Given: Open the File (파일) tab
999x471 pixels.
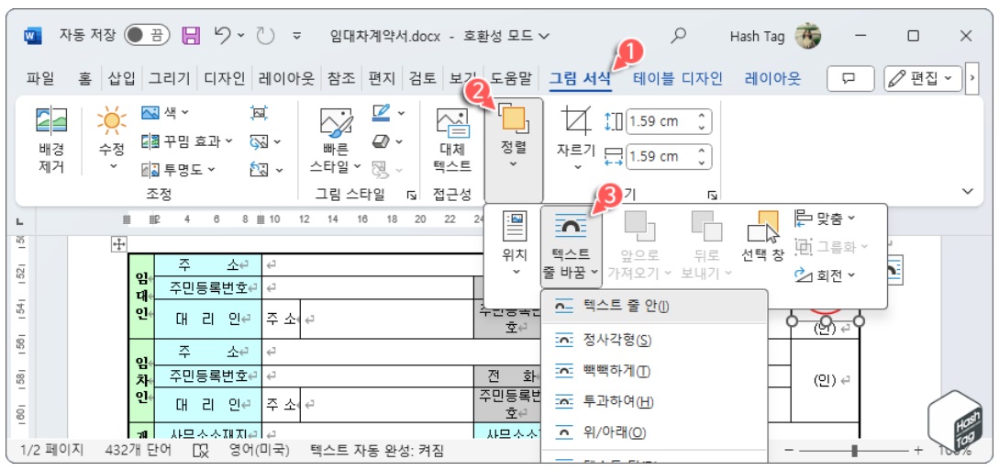Looking at the screenshot, I should (x=40, y=79).
